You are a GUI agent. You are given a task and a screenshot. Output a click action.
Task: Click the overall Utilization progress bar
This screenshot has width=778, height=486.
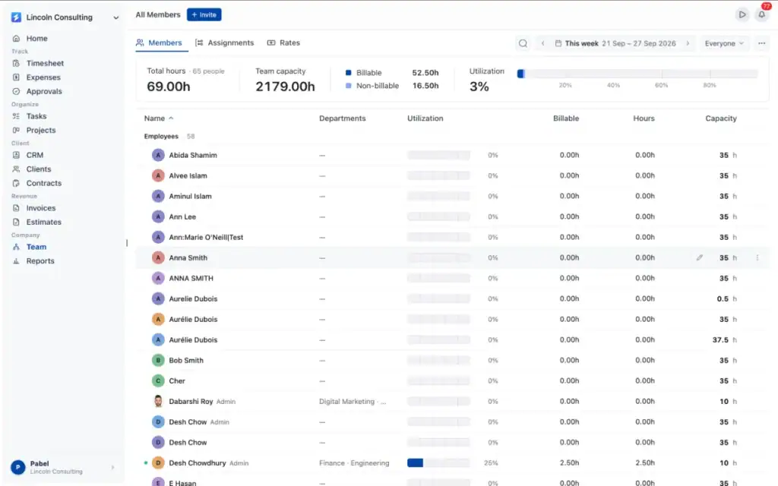pyautogui.click(x=637, y=74)
